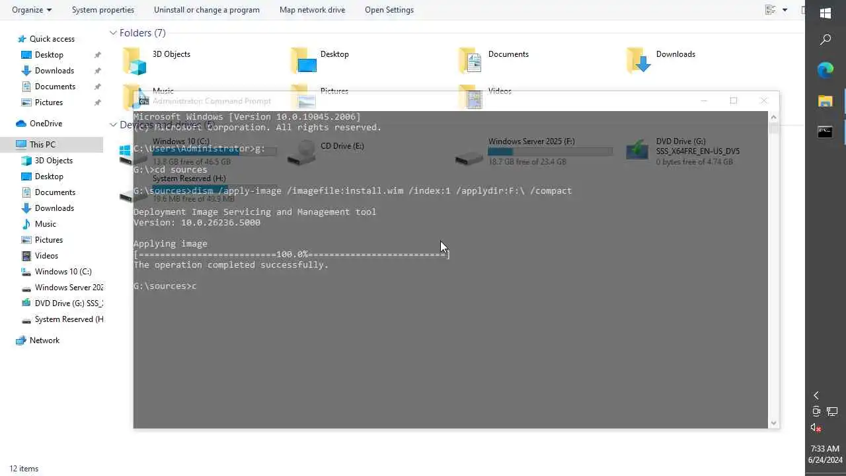Image resolution: width=846 pixels, height=476 pixels.
Task: Select This PC in navigation pane
Action: [x=52, y=145]
